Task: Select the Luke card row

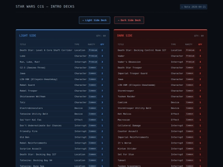Action: (62, 56)
